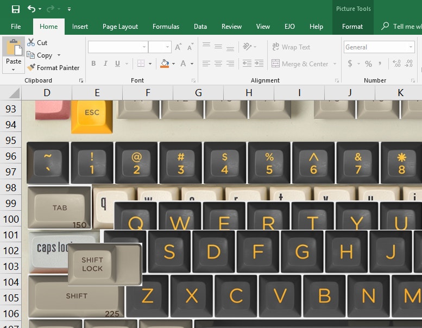Open the font name combo box

coord(117,47)
